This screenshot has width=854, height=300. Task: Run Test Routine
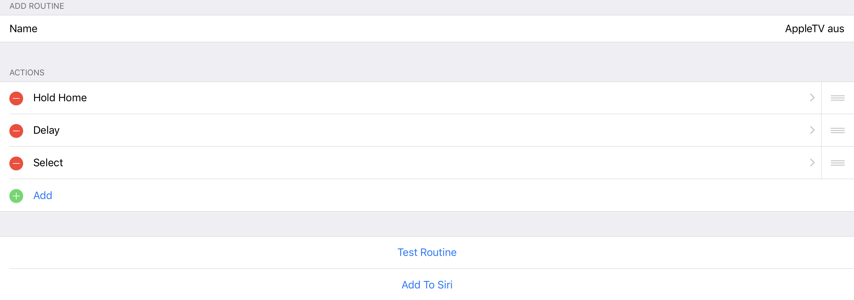(x=427, y=252)
